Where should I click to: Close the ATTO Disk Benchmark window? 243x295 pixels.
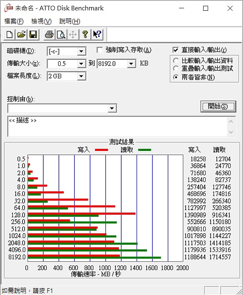coord(230,8)
